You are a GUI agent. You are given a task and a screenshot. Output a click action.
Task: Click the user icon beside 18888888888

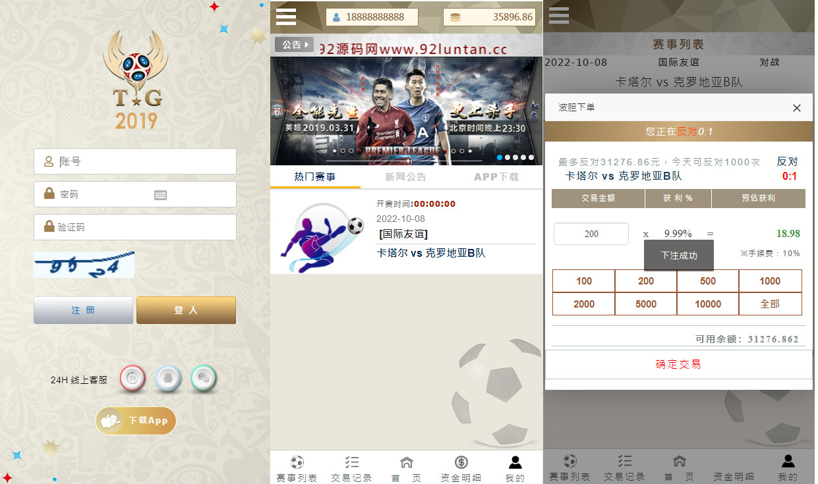tap(336, 17)
